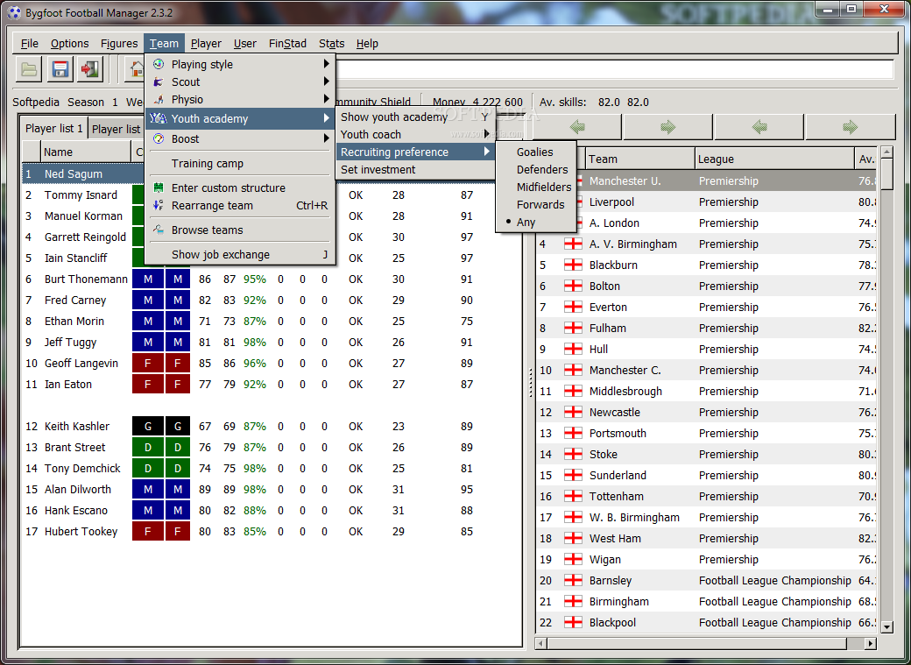
Task: Expand Scout submenu arrow
Action: [327, 82]
